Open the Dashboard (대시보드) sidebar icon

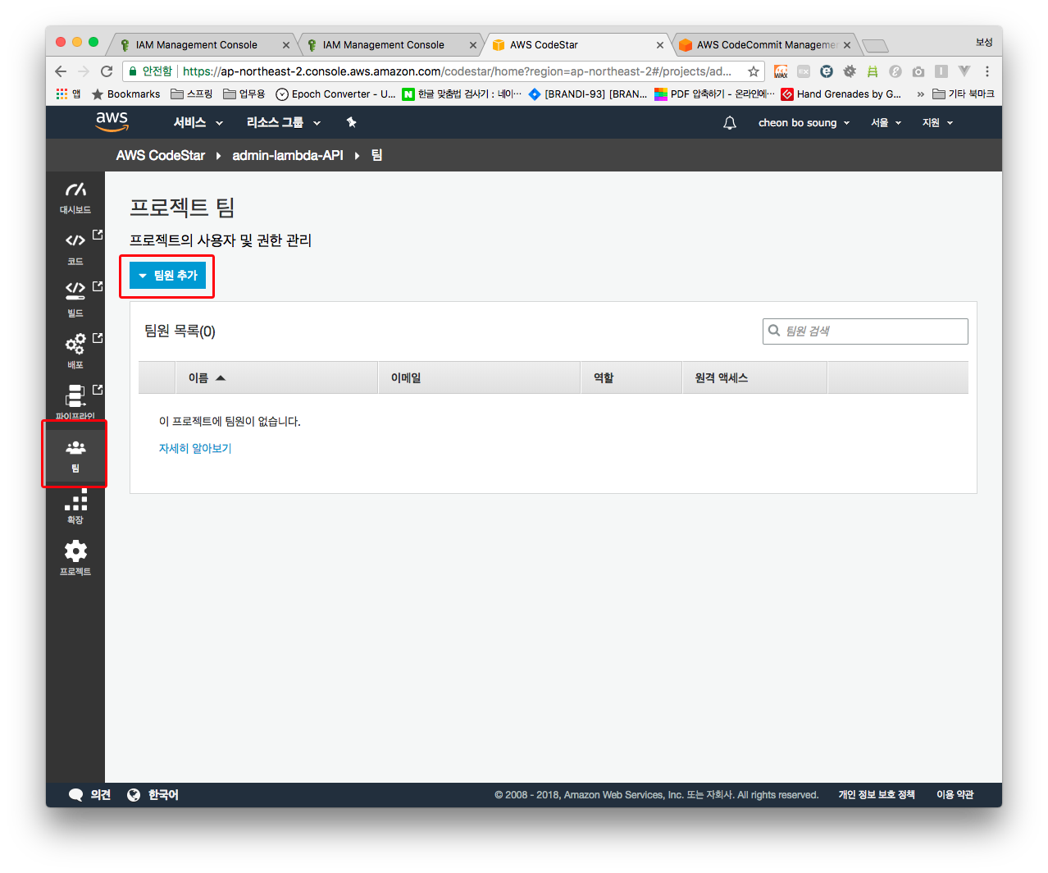pos(75,198)
